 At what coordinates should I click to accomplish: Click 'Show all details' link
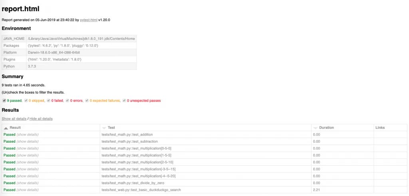14,119
